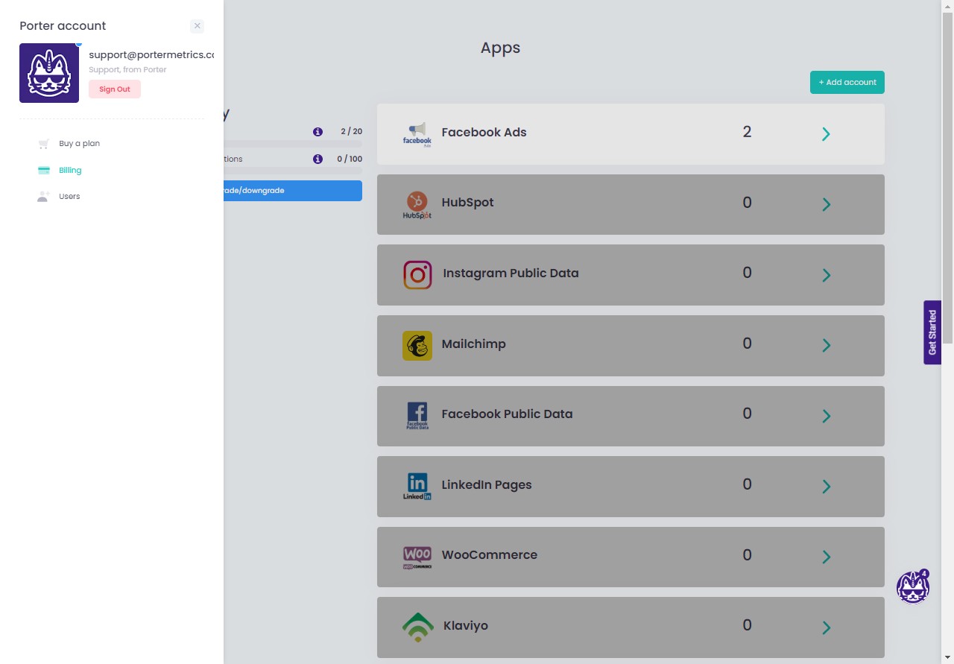Click the upgrade/downgrade button
Image resolution: width=954 pixels, height=664 pixels.
(293, 191)
